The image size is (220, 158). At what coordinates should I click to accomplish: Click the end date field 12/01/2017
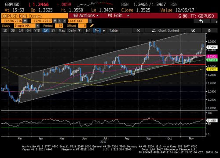click(x=42, y=21)
